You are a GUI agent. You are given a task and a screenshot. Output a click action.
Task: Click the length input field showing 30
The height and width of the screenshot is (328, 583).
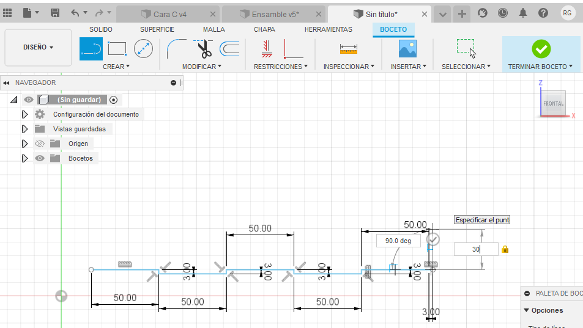tap(476, 249)
